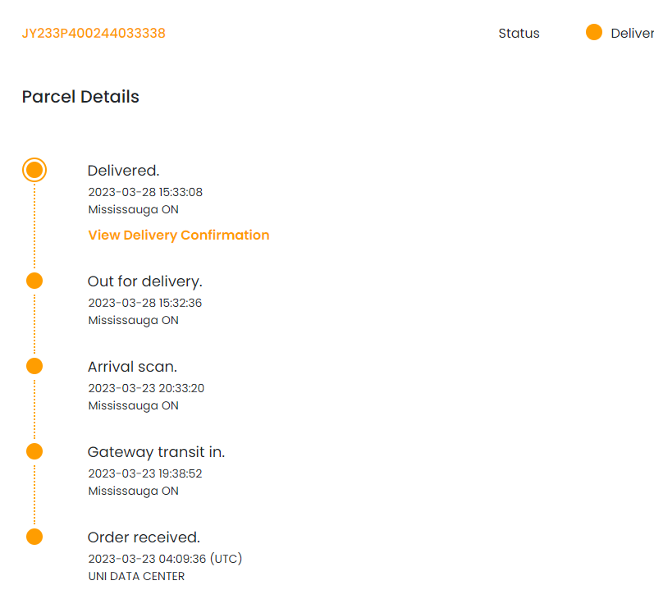Click the UNI DATA CENTER location text

tap(136, 576)
